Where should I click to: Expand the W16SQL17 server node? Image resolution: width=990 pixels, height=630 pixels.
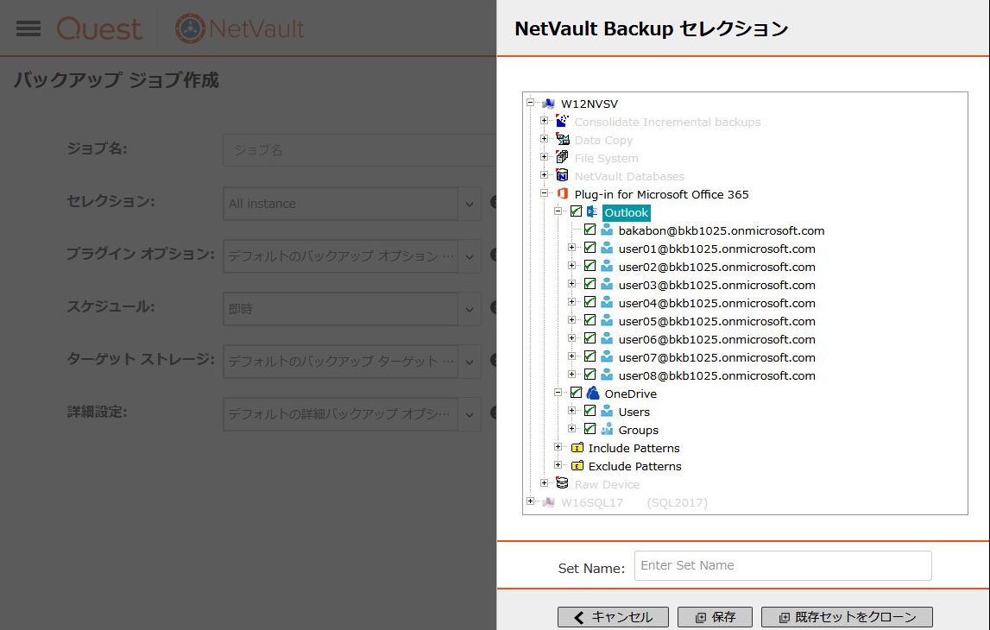pos(530,501)
